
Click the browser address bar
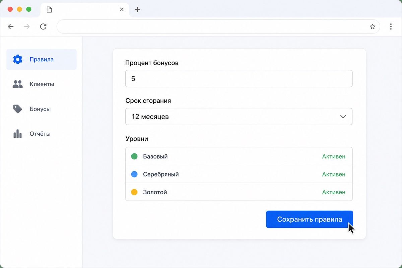[218, 27]
